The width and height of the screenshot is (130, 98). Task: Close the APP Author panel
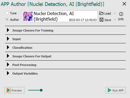point(124,4)
